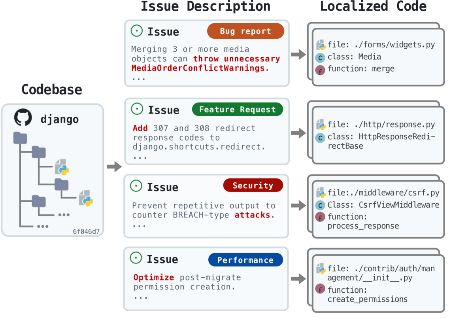Viewport: 449px width, 318px height.
Task: Click the text 'create_permissions'
Action: tap(368, 299)
